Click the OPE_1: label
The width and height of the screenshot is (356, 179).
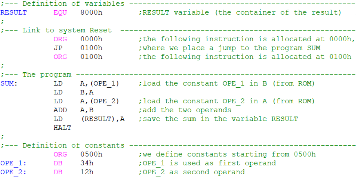coord(13,163)
